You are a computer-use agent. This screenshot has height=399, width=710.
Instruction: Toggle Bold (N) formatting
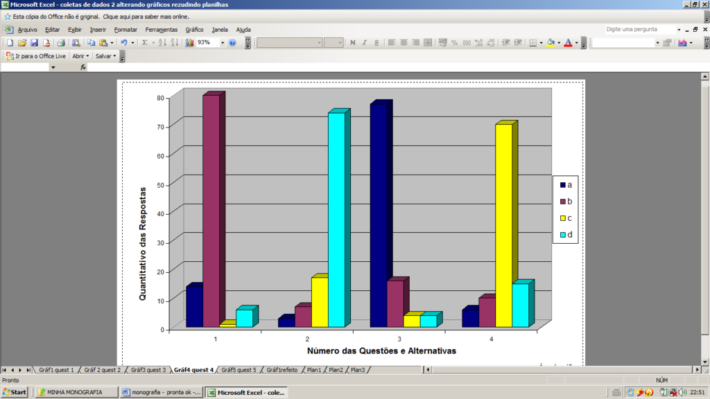pyautogui.click(x=353, y=43)
